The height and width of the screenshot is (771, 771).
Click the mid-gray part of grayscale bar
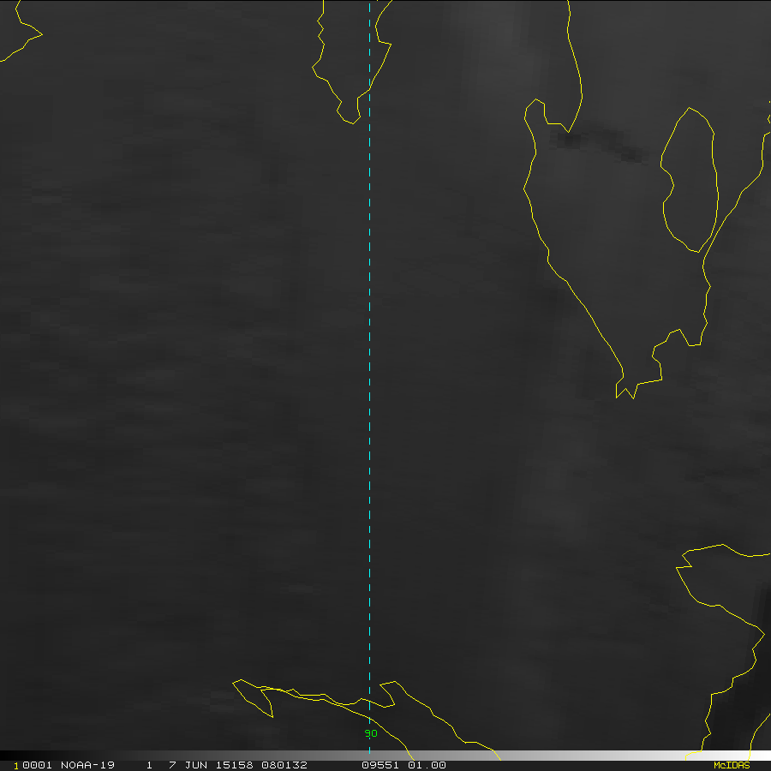click(385, 755)
